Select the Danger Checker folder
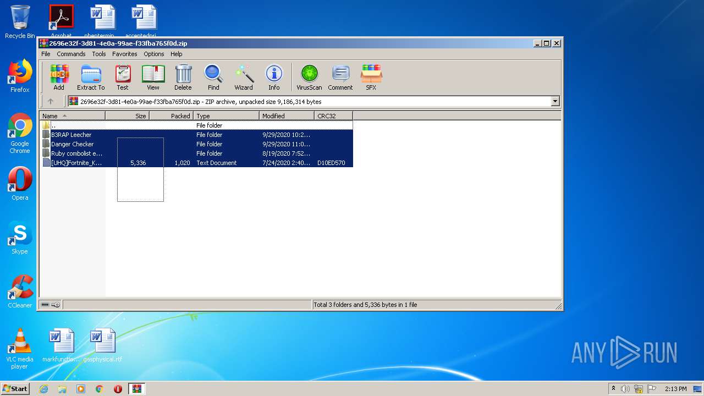This screenshot has width=704, height=396. click(73, 144)
